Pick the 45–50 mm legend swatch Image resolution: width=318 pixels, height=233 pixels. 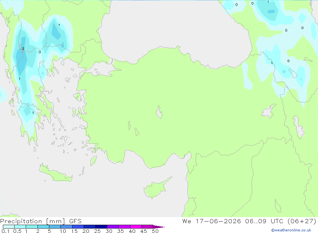[x=148, y=227]
